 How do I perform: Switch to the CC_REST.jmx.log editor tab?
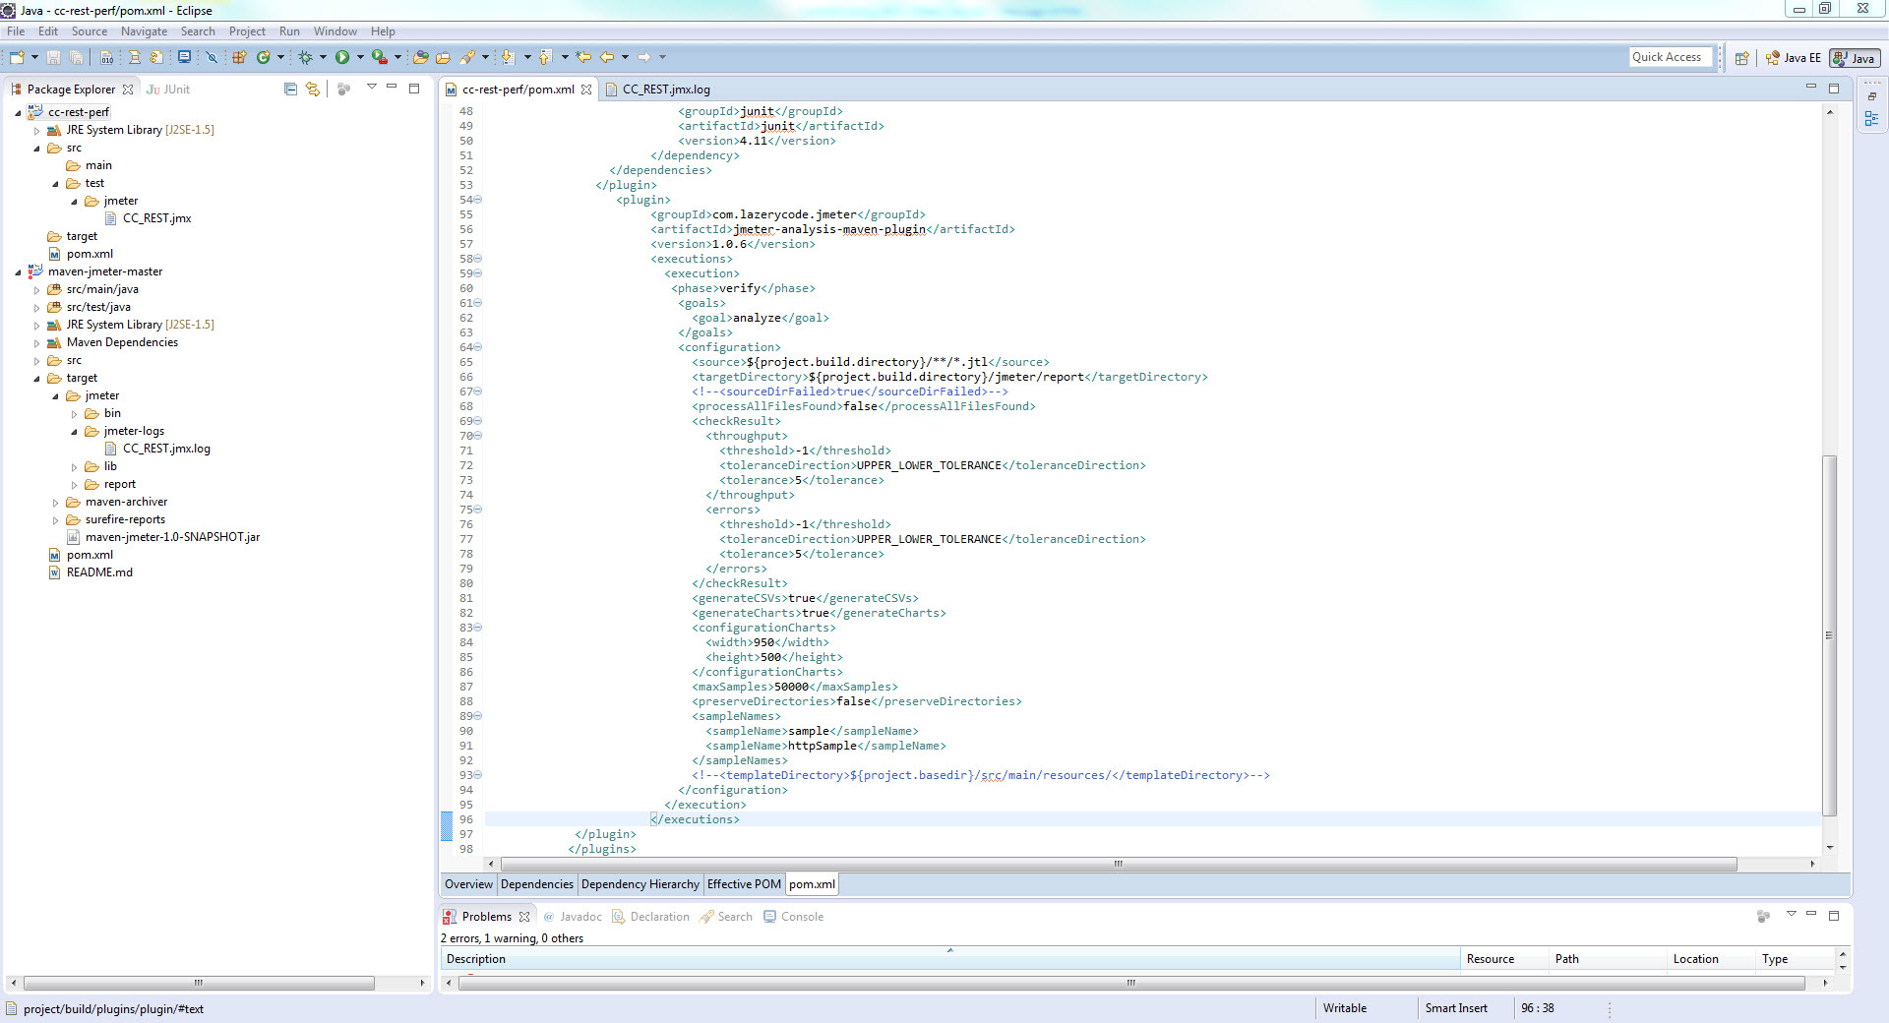657,90
